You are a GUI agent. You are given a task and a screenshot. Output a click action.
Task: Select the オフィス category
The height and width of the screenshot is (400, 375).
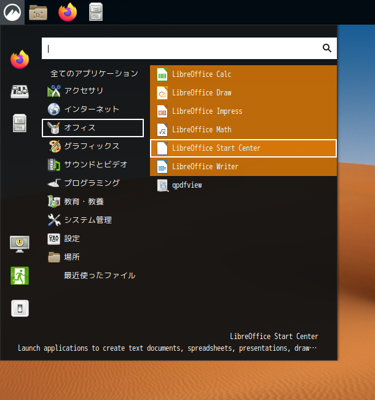click(x=93, y=128)
